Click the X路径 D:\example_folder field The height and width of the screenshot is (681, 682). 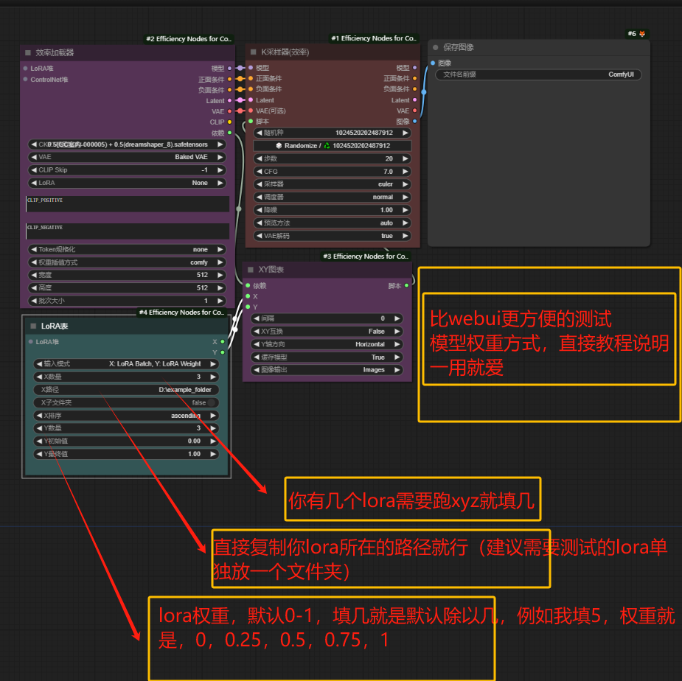[x=126, y=390]
